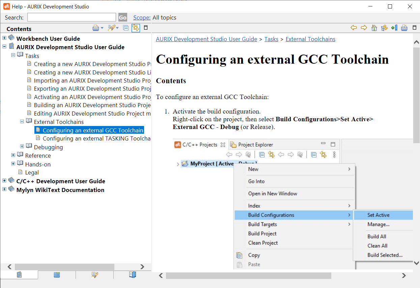The height and width of the screenshot is (288, 420).
Task: Click the Home icon in help toolbar
Action: (374, 28)
